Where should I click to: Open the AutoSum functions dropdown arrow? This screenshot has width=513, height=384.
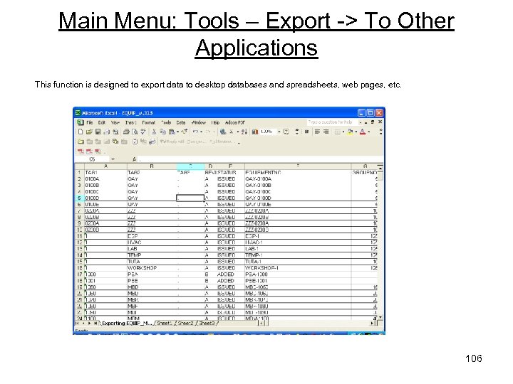238,132
